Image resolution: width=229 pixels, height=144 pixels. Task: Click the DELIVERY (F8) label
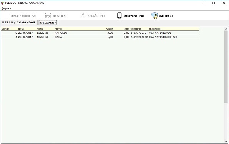134,16
